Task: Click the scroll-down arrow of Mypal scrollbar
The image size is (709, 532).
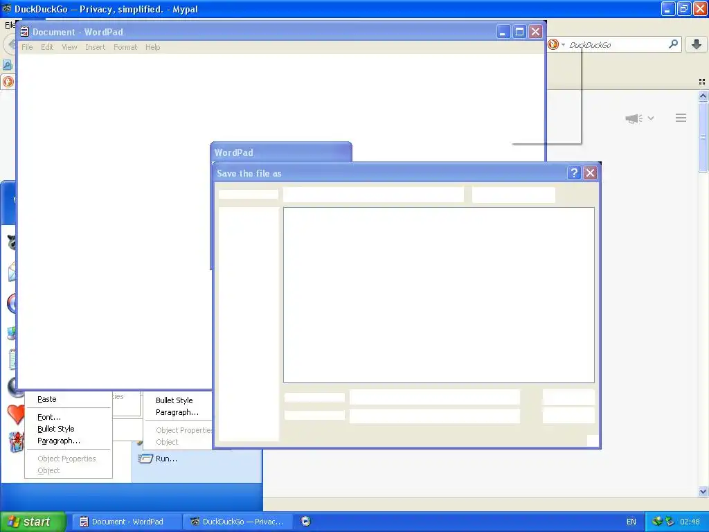Action: click(703, 491)
